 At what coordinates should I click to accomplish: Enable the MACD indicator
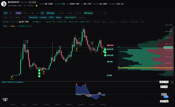click(18, 17)
